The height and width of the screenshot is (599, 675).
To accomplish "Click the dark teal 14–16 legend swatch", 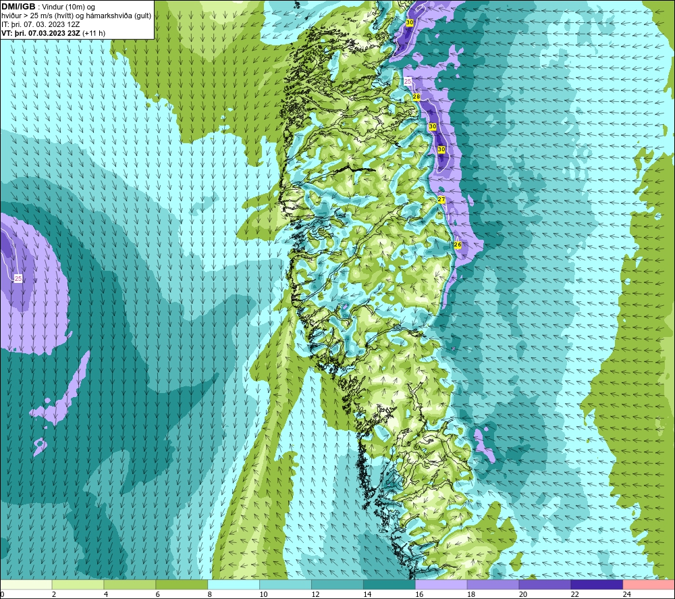I will click(x=389, y=584).
